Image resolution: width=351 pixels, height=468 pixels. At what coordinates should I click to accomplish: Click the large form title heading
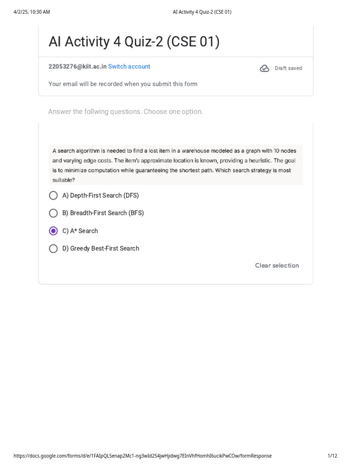[x=134, y=42]
